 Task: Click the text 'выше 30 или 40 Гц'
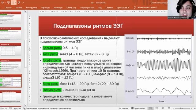point(80,90)
